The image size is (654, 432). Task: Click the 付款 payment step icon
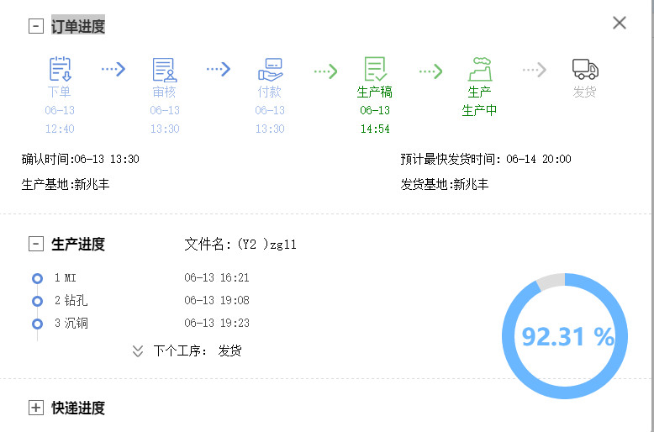click(270, 69)
